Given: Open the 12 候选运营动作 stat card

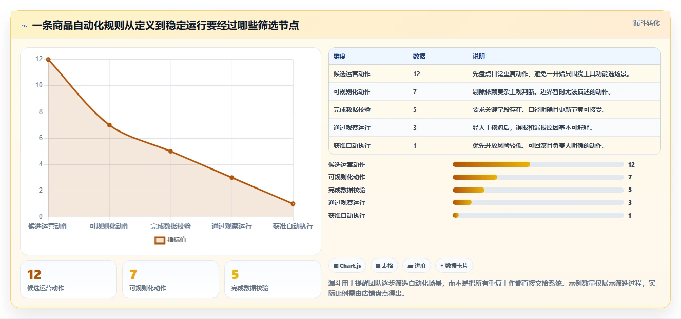Looking at the screenshot, I should (68, 279).
